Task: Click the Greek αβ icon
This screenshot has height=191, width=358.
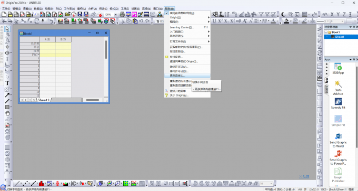Action: (238, 21)
